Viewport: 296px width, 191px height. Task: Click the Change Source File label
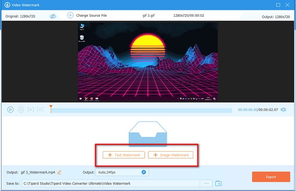pos(91,15)
